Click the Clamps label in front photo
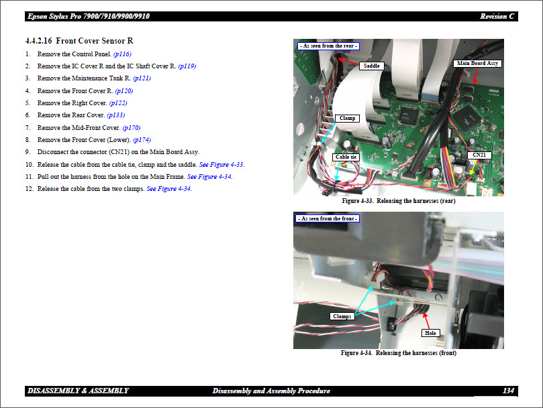Viewport: 543px width, 408px height. click(x=342, y=316)
